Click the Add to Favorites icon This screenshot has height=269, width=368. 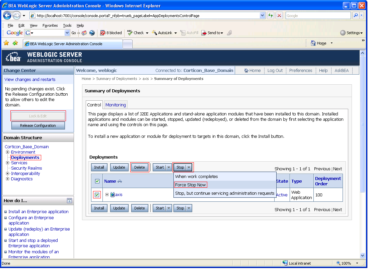(15, 43)
